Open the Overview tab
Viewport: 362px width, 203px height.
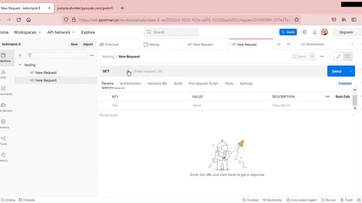tap(109, 45)
